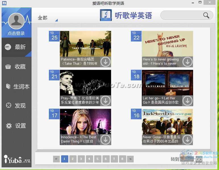Open the 生词本 vocabulary book

click(x=16, y=86)
